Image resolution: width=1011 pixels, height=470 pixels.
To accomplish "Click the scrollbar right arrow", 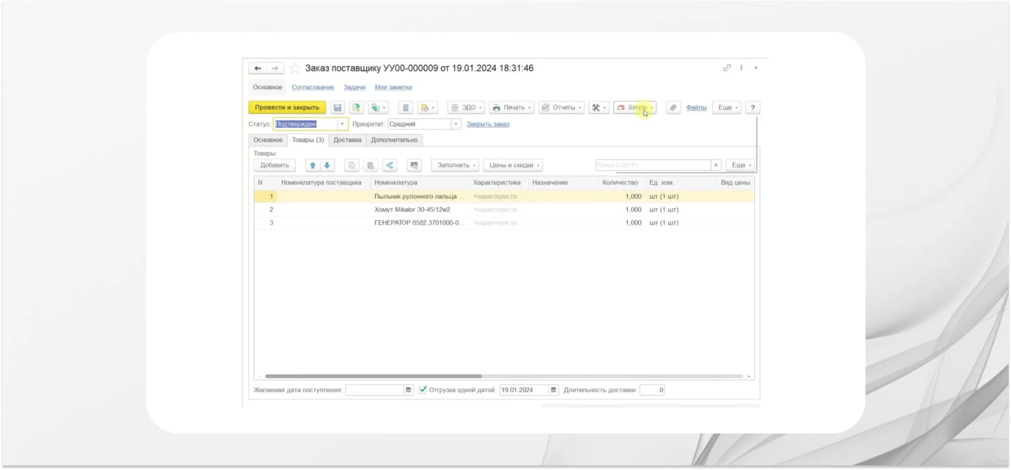I will pyautogui.click(x=749, y=376).
